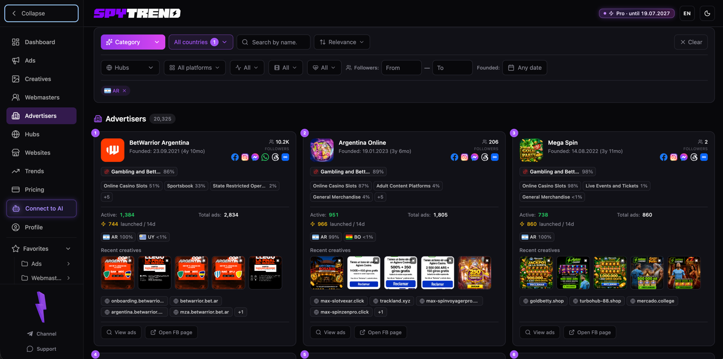Collapse the Favorites tree
Screen dimensions: 723x359
pos(68,249)
